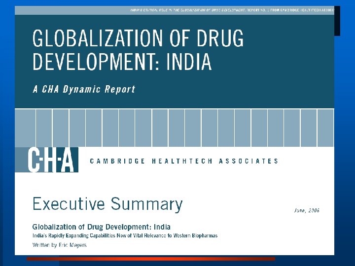
Task: Click the 'DEVELOPMENT: INDIA' title line
Action: click(122, 62)
